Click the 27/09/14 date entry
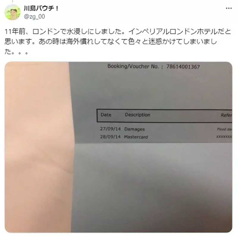This screenshot has height=236, width=238. pos(110,129)
